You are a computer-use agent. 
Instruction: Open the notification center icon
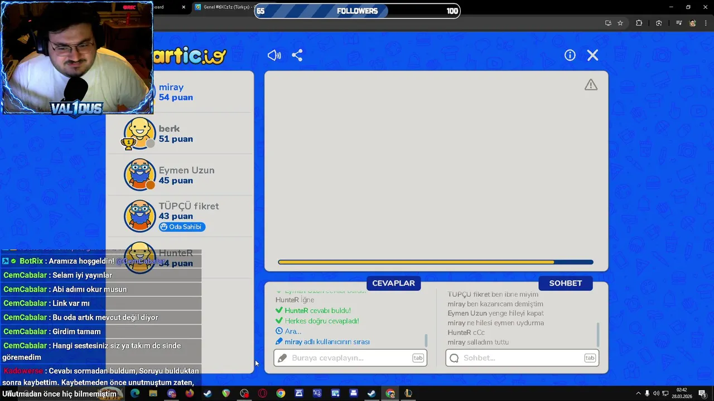click(x=702, y=393)
